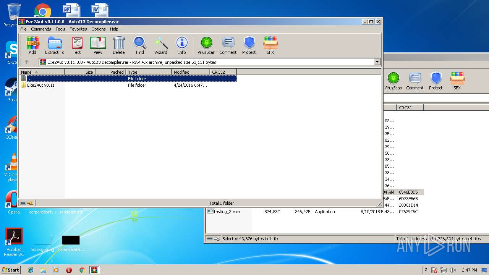The height and width of the screenshot is (275, 489).
Task: Click Protect in front WinRAR window
Action: click(249, 45)
